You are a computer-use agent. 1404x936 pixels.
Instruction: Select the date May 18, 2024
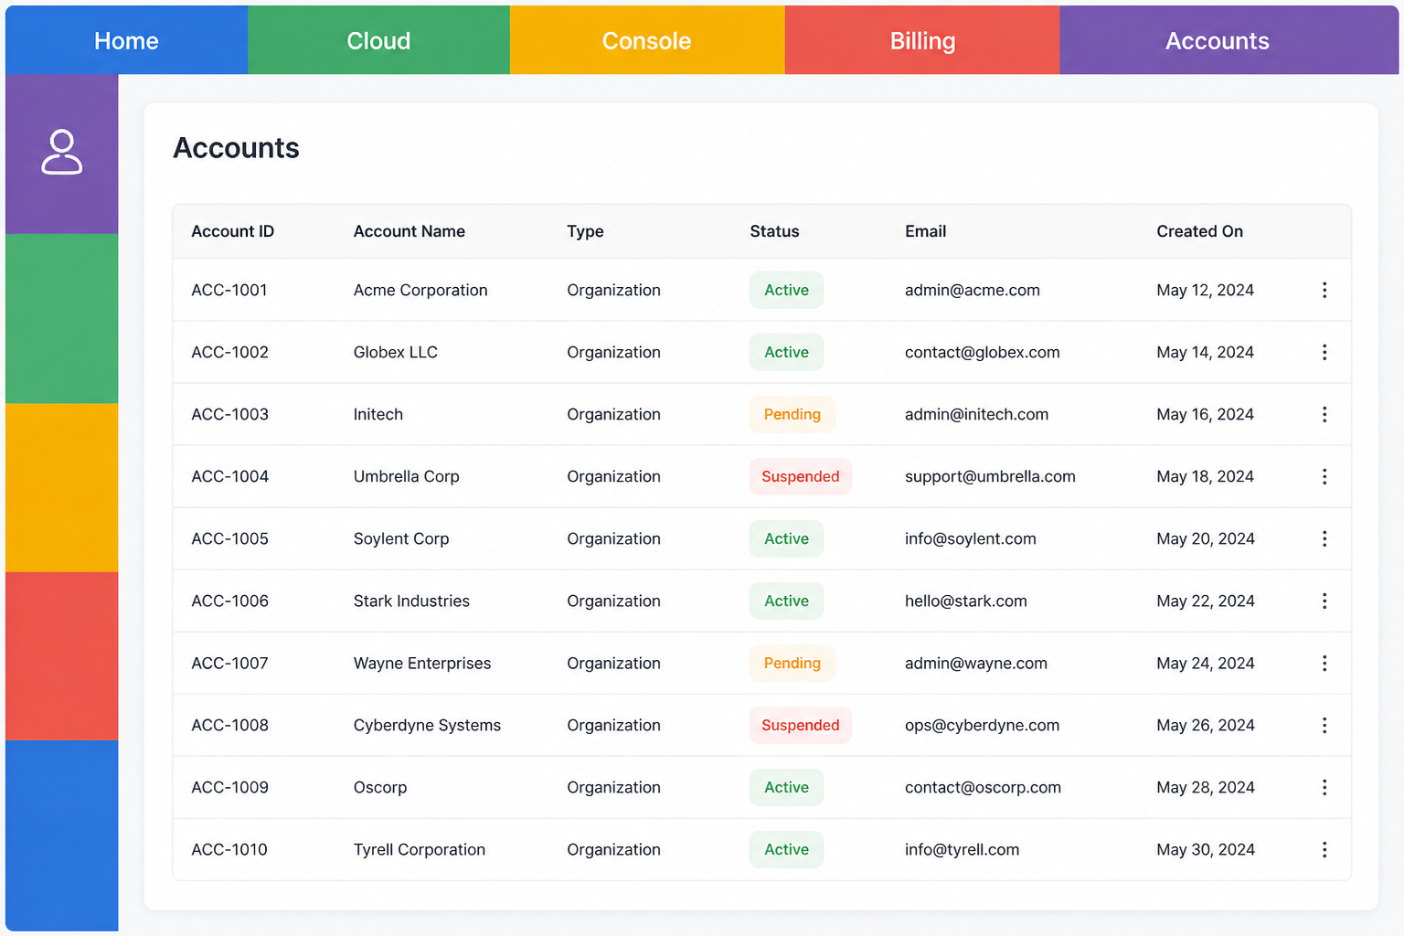[1206, 476]
